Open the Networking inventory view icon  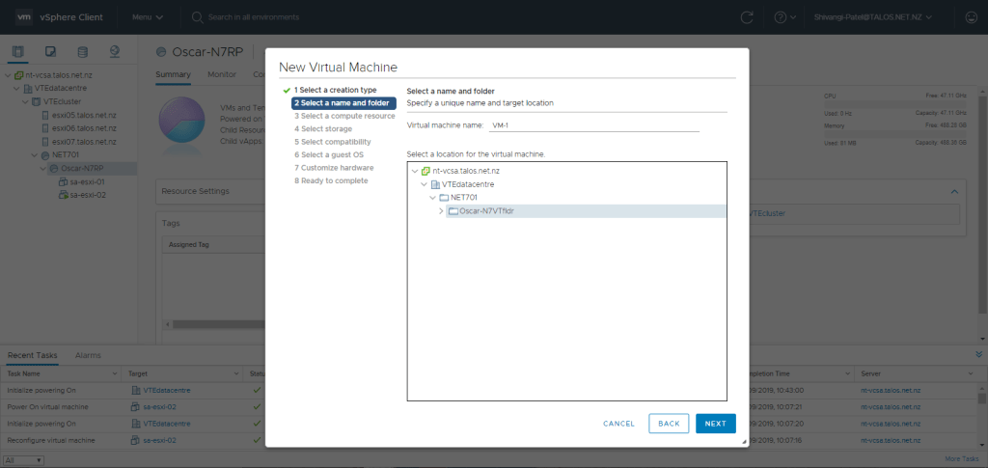click(114, 51)
